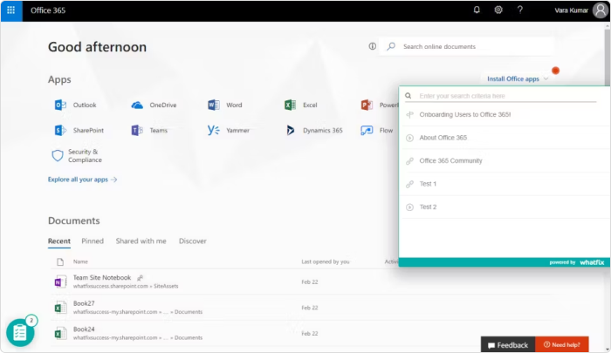Click the shared indicator beside Team Site Notebook
Viewport: 611px width, 353px height.
(140, 277)
